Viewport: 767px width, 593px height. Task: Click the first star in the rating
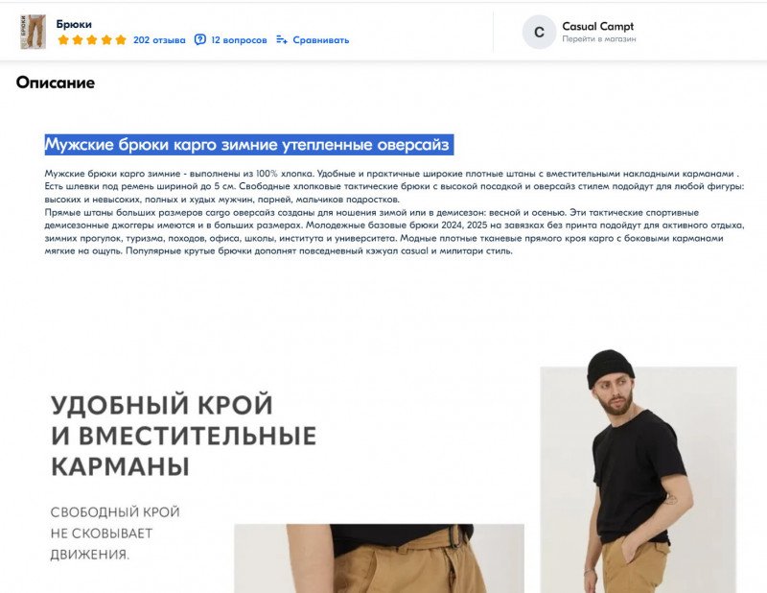(63, 40)
